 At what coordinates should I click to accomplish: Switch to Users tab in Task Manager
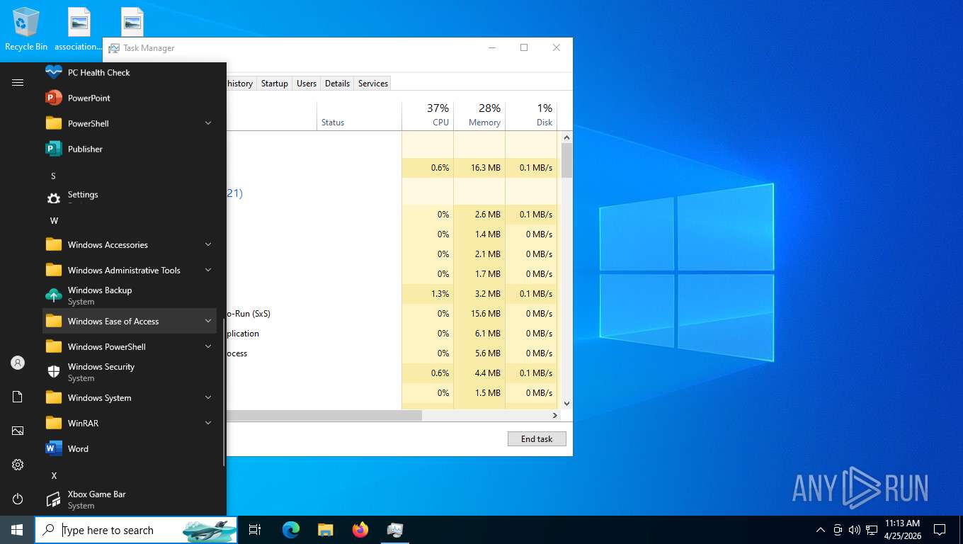[x=307, y=84]
